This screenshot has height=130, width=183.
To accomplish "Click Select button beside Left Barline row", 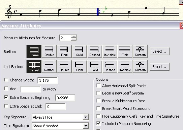I will (159, 67).
